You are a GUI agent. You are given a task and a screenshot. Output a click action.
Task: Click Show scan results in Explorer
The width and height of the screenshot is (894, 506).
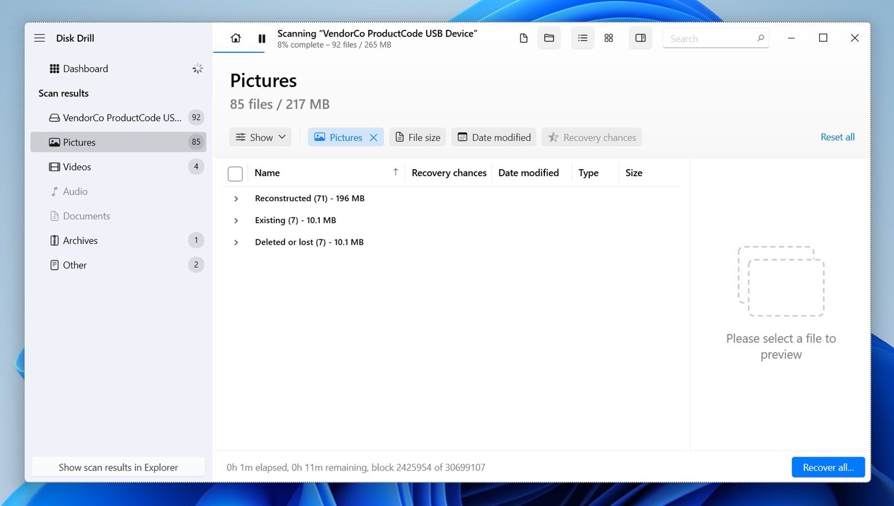click(118, 467)
